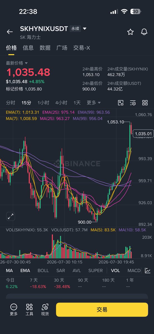Open price alert bell icon
154x334 pixels.
144,32
